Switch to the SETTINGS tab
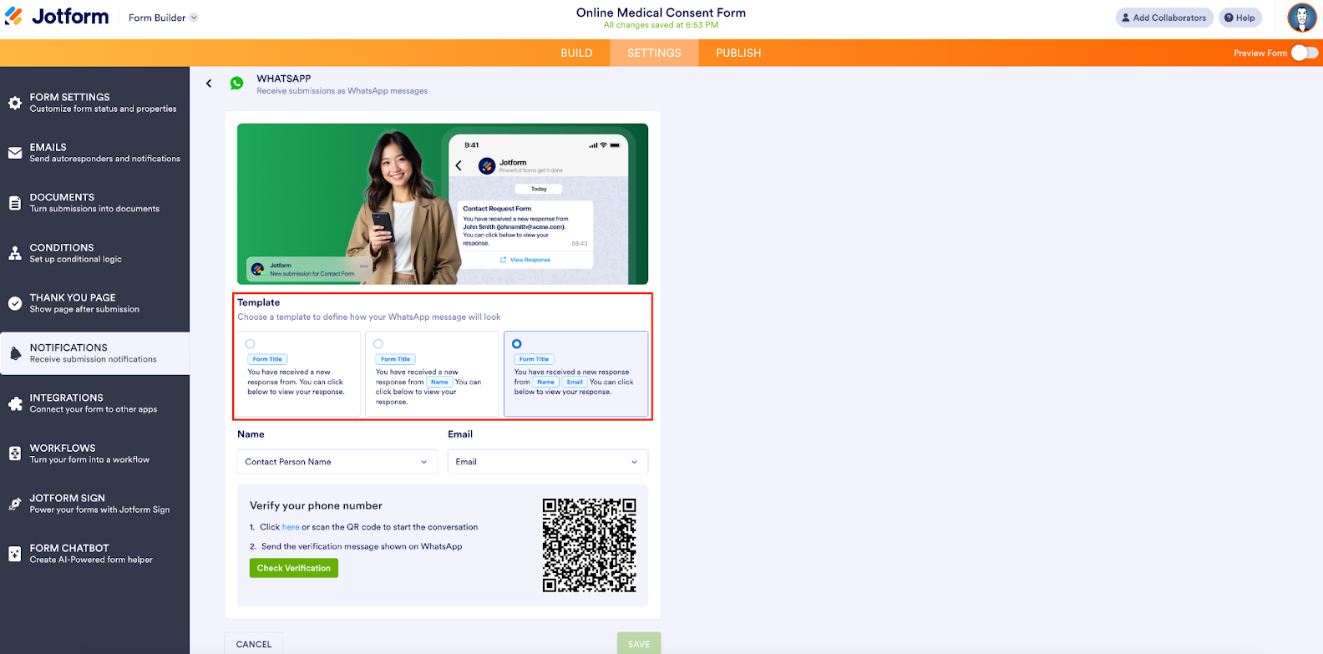Screen dimensions: 1323x654 pyautogui.click(x=654, y=53)
